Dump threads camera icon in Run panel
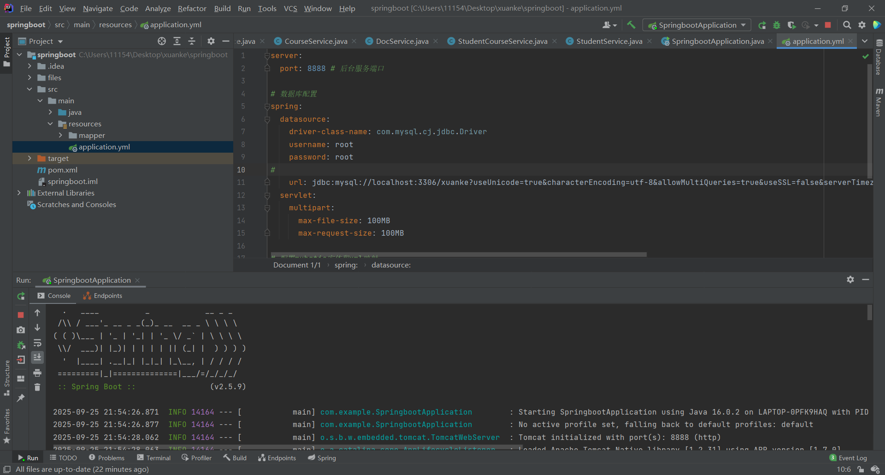 pyautogui.click(x=21, y=330)
